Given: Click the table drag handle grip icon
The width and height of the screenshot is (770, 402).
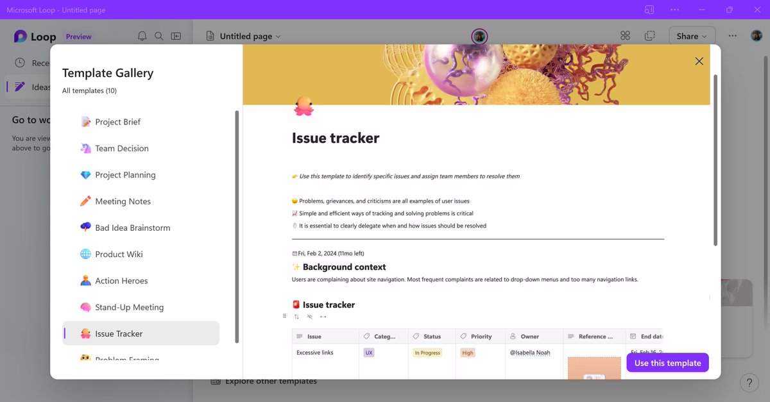Looking at the screenshot, I should point(284,316).
